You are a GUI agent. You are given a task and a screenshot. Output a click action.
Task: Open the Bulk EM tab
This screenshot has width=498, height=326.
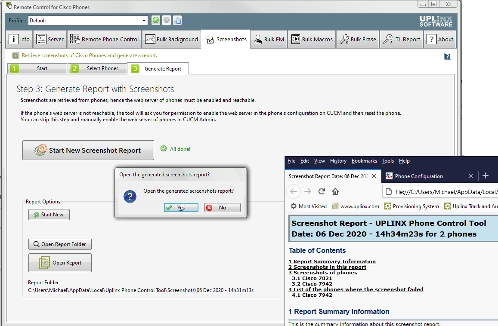[x=269, y=40]
